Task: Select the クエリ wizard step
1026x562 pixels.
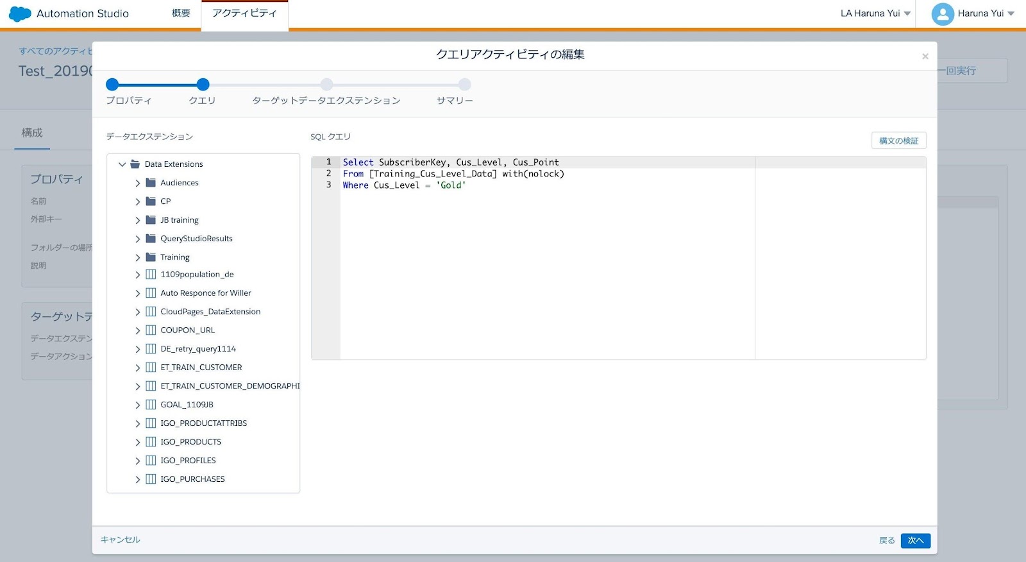Action: point(203,84)
